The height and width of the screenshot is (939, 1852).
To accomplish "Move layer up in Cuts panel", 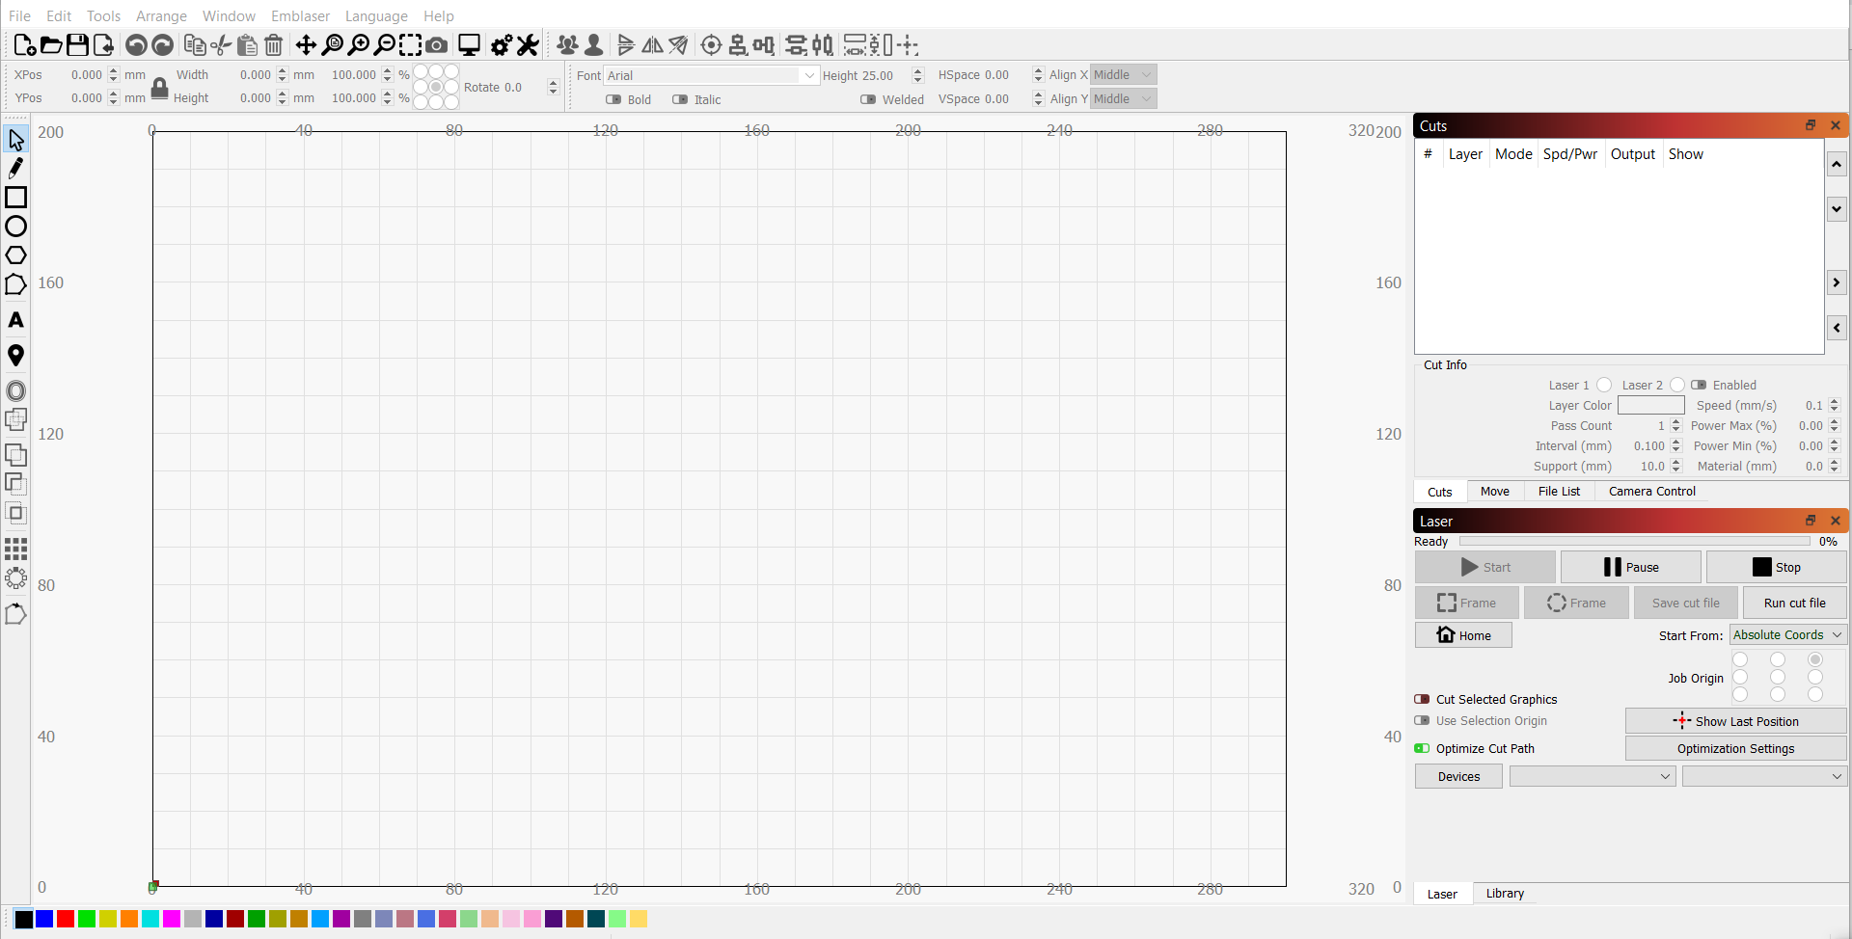I will click(1837, 165).
